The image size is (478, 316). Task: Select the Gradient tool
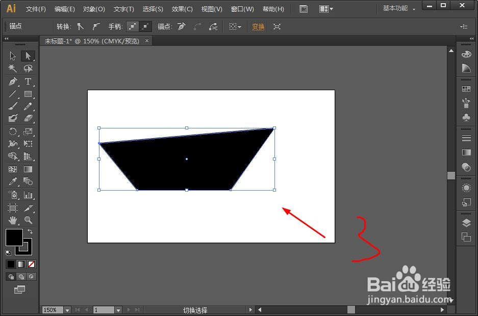pyautogui.click(x=28, y=169)
